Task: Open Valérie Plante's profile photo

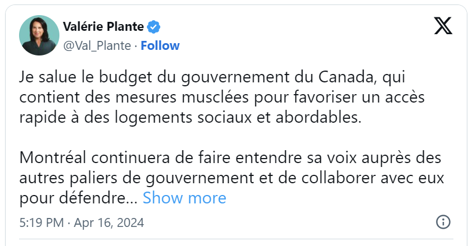Action: click(39, 35)
